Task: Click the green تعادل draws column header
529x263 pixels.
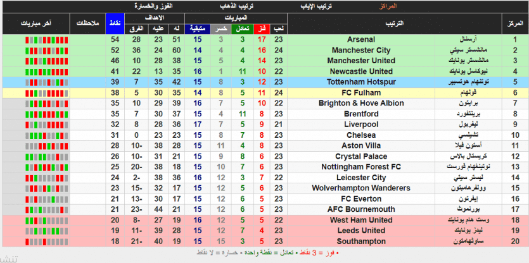Action: tap(242, 29)
